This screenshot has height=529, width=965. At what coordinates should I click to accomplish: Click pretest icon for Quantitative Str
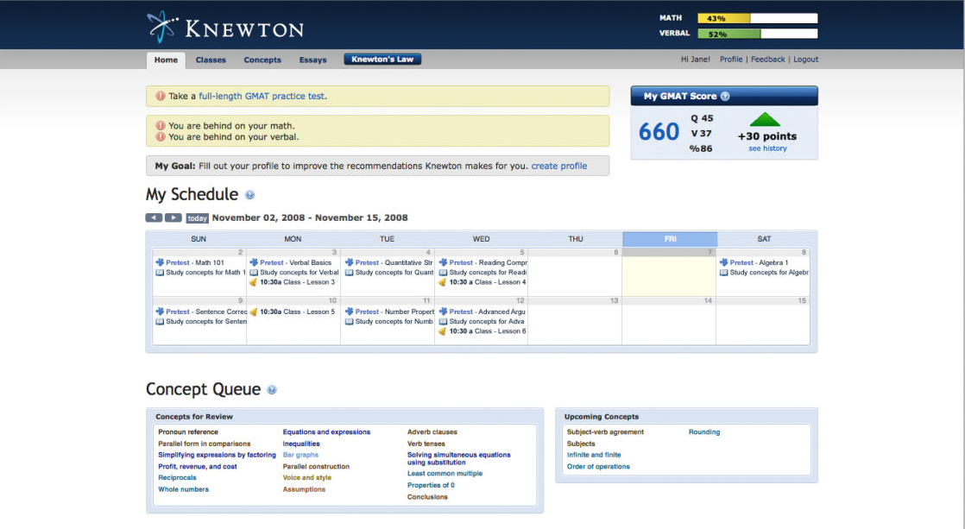pos(349,262)
